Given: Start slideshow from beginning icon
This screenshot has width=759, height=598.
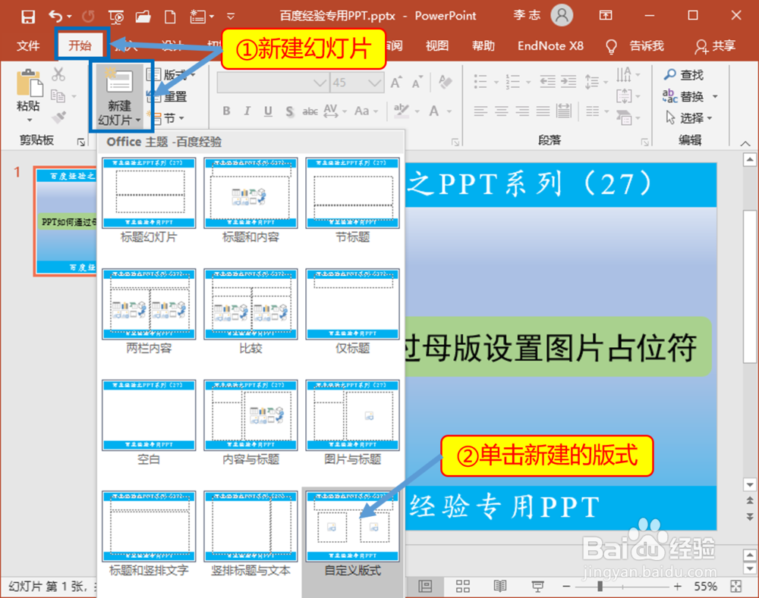Looking at the screenshot, I should click(116, 17).
